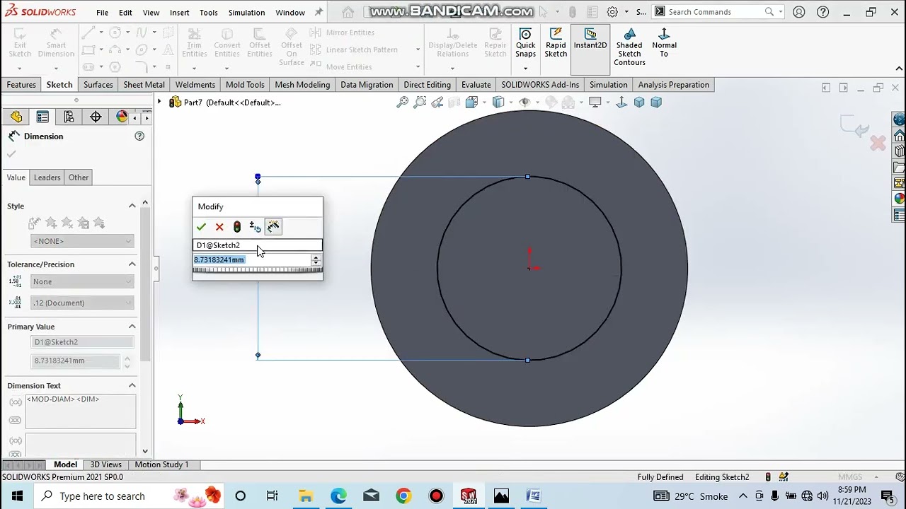
Task: Open the DimXpertManager crosshair tab
Action: 96,117
